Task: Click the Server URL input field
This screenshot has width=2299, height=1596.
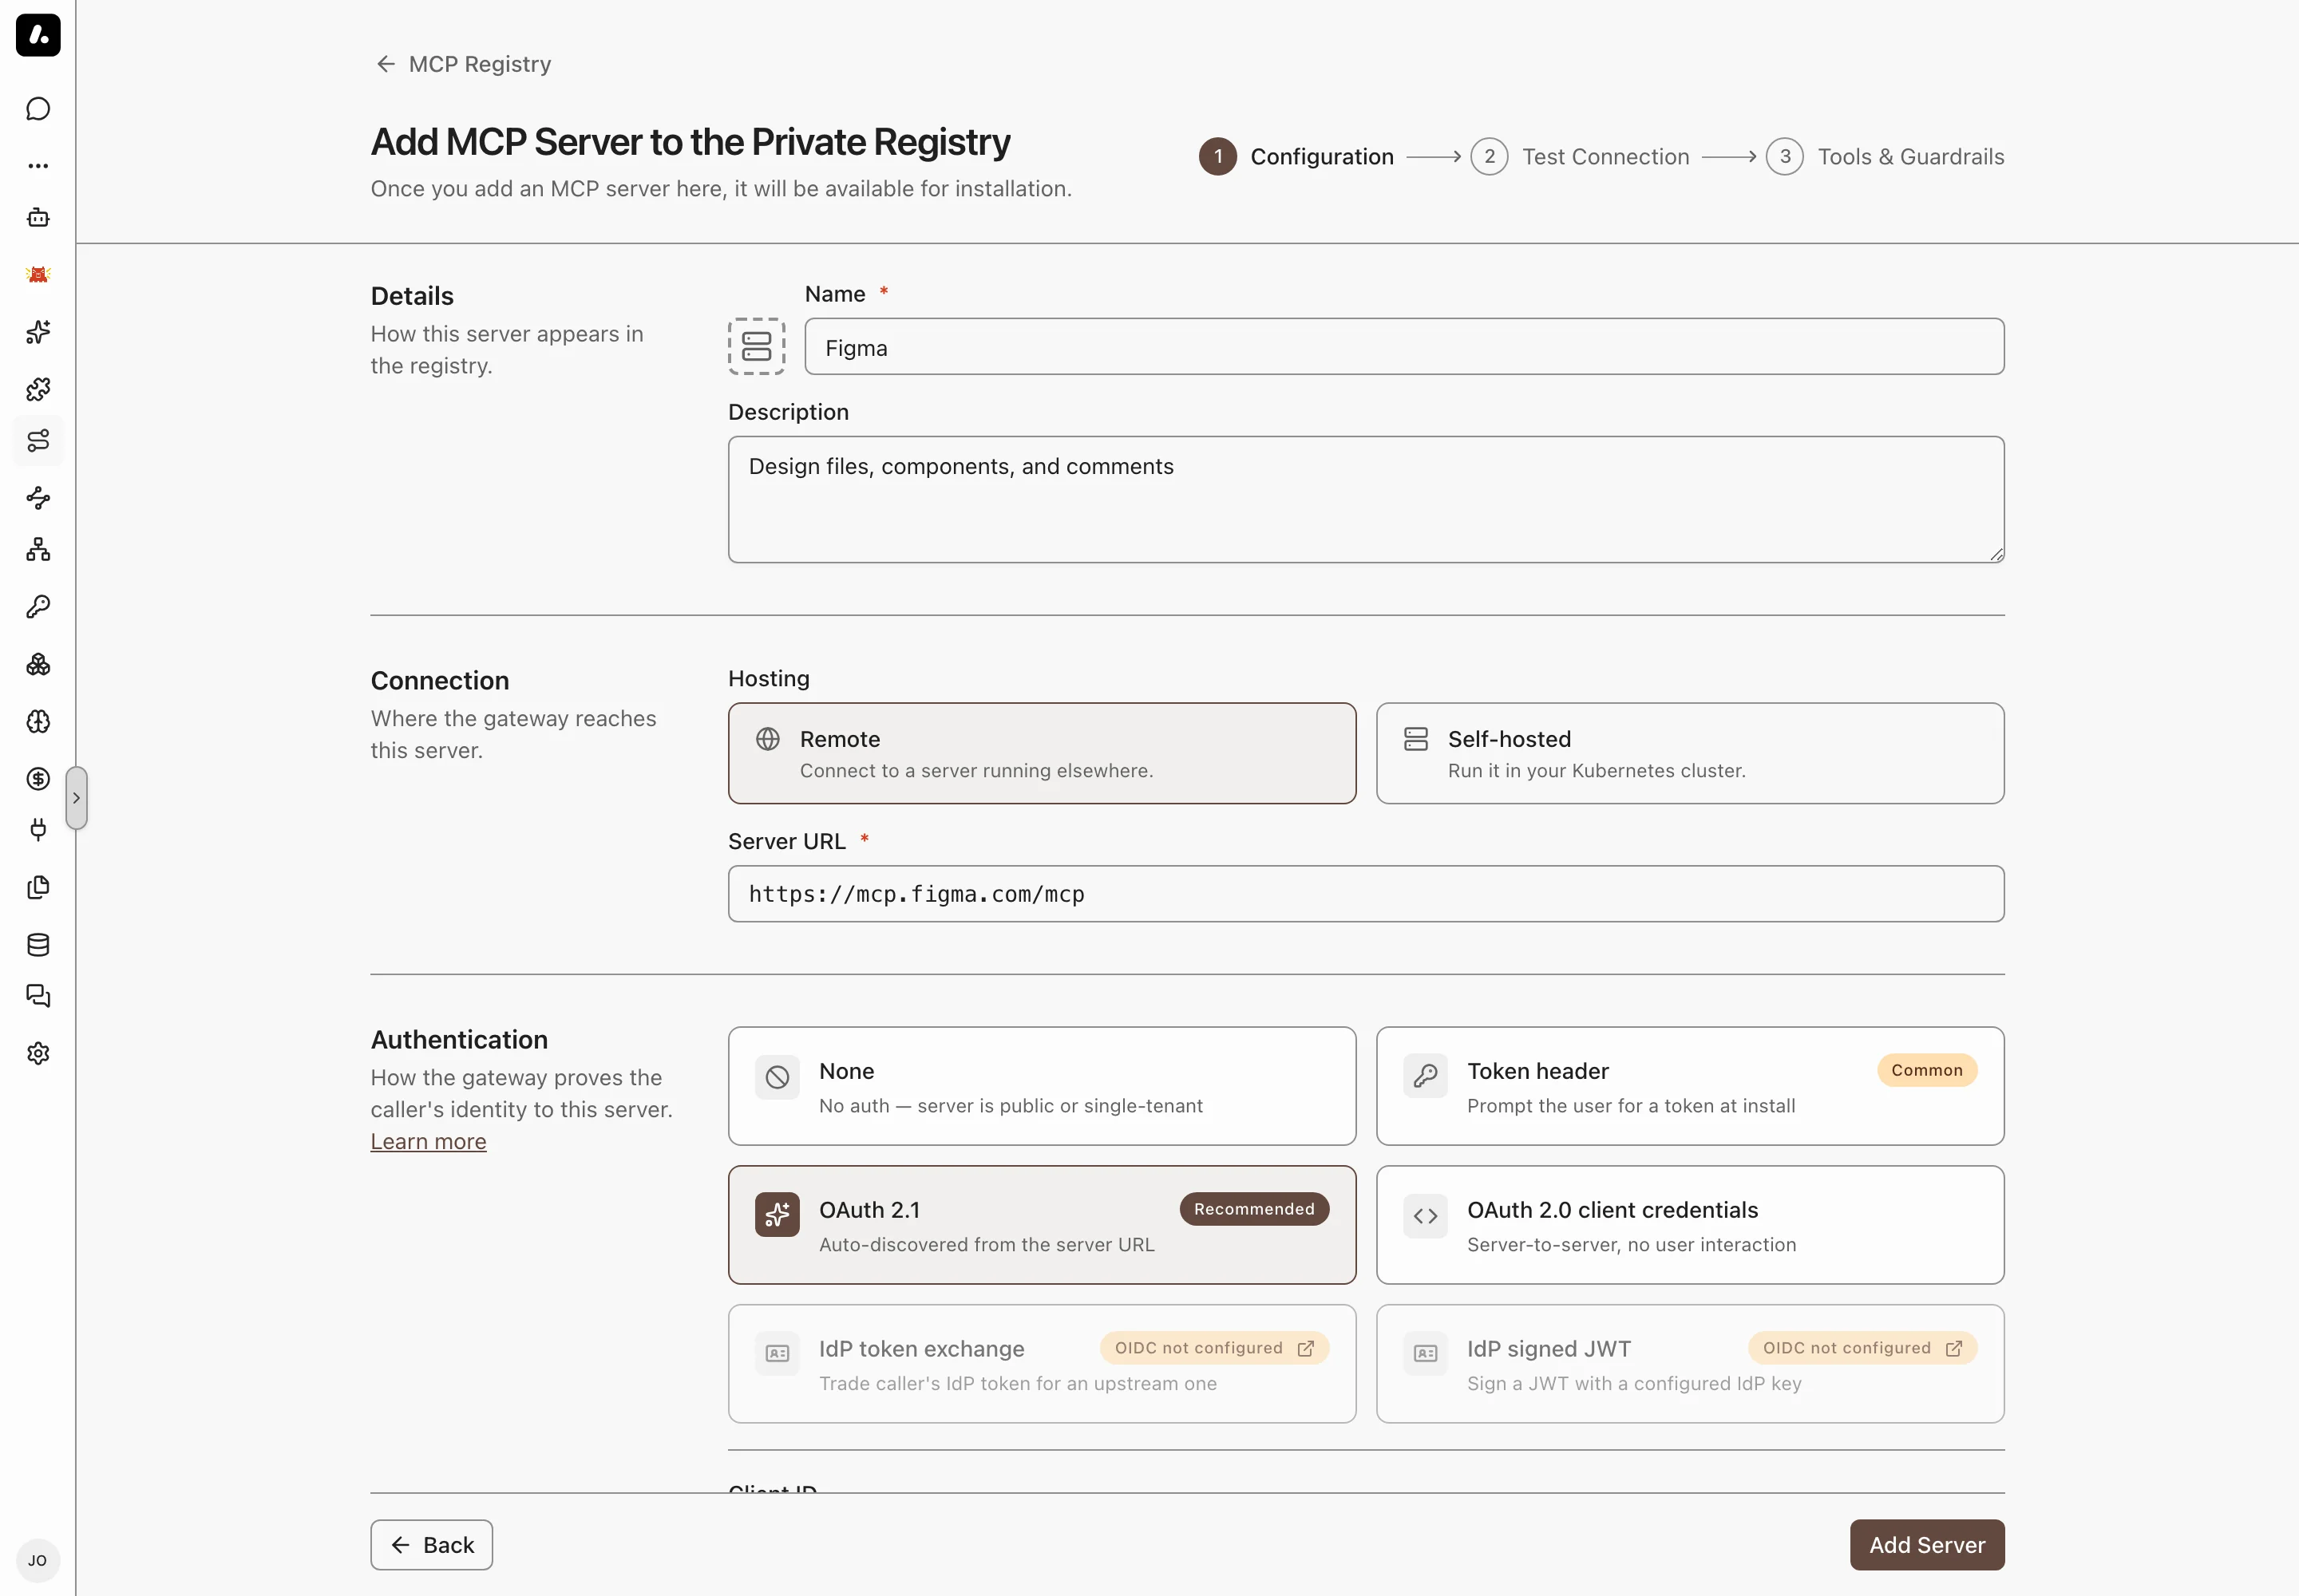Action: [x=1366, y=894]
